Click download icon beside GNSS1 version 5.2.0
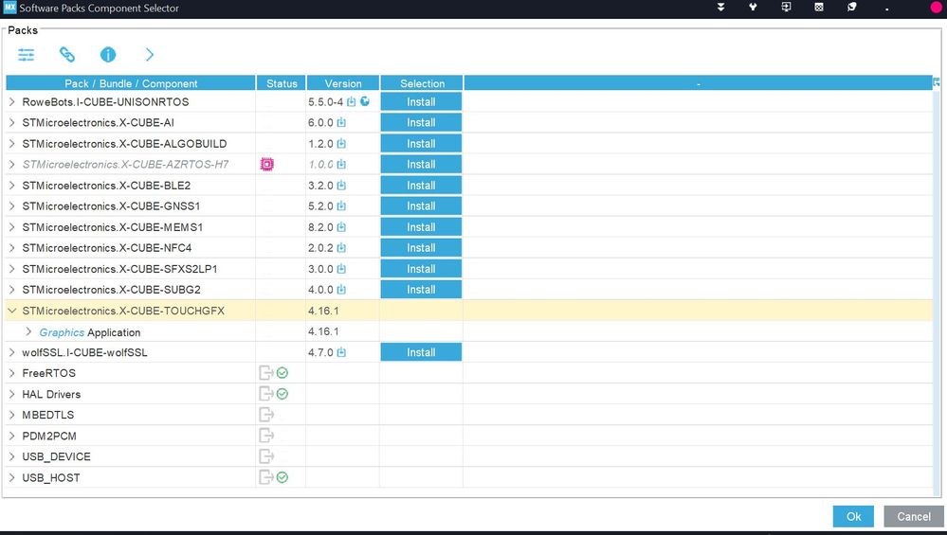Viewport: 947px width, 535px height. 341,206
